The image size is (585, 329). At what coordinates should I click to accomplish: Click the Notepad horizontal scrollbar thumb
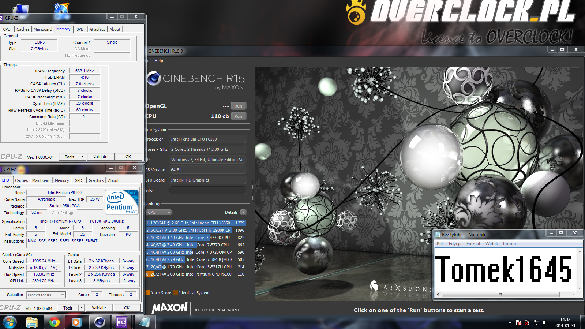[500, 294]
